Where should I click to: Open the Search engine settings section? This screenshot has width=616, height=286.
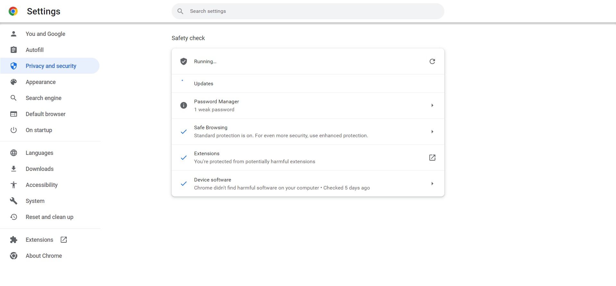tap(43, 98)
